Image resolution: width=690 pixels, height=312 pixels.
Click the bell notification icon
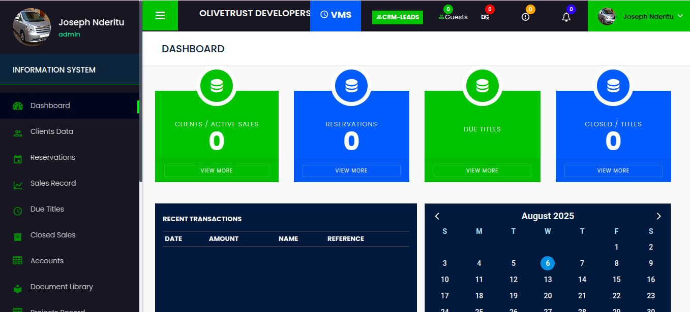point(566,16)
